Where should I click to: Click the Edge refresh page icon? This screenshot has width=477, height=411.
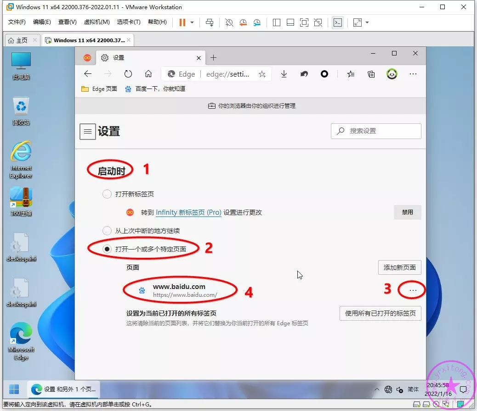128,74
